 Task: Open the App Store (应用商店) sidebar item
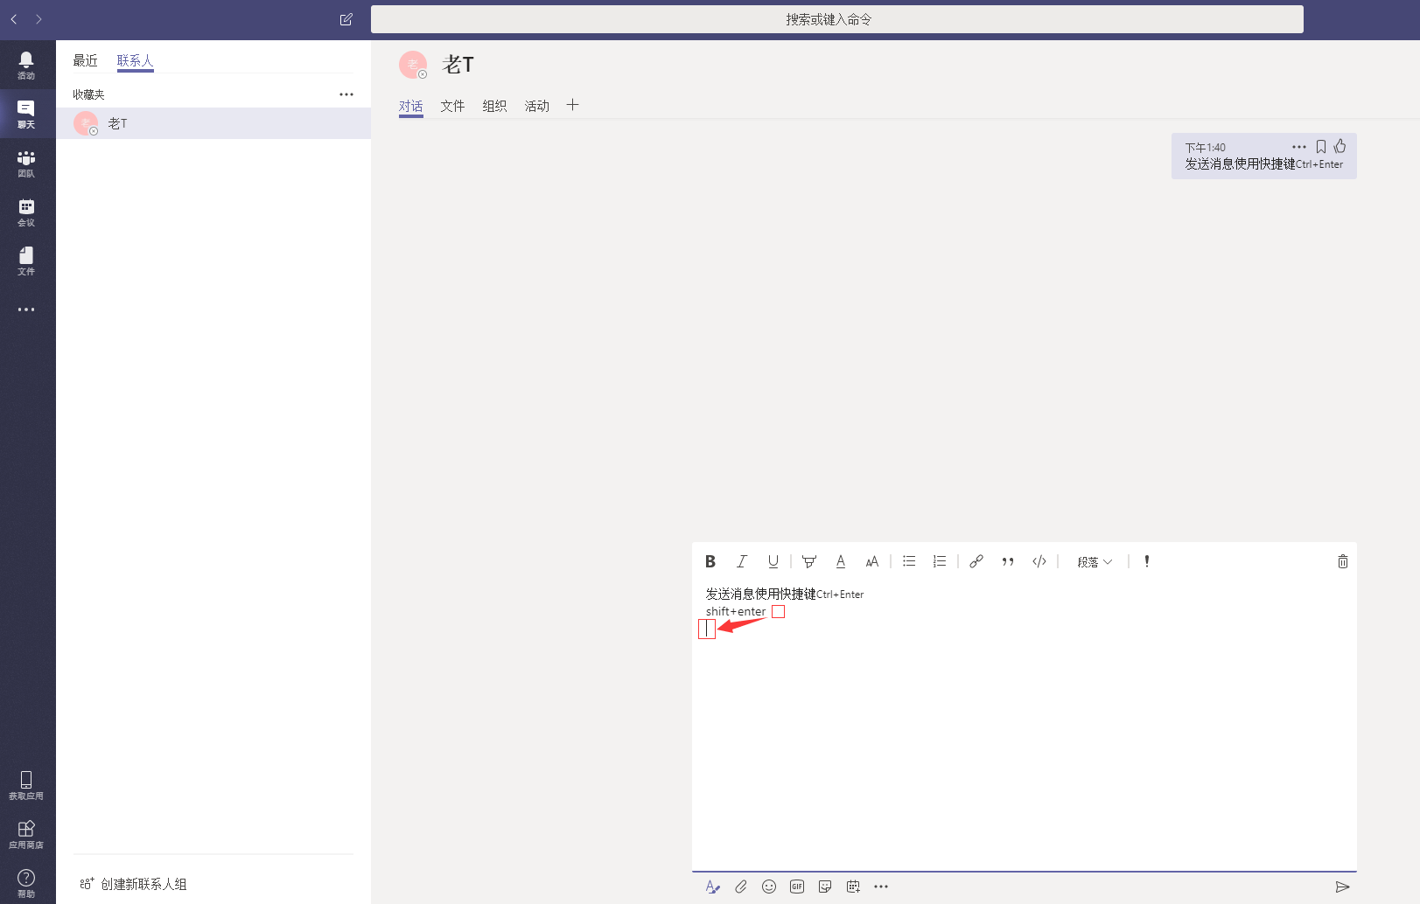pos(26,834)
